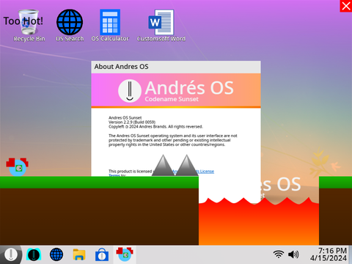Open the Andres OS start button

pyautogui.click(x=11, y=254)
